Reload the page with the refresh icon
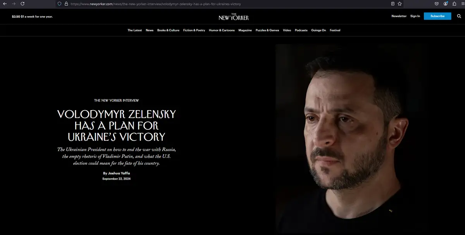 (x=22, y=4)
